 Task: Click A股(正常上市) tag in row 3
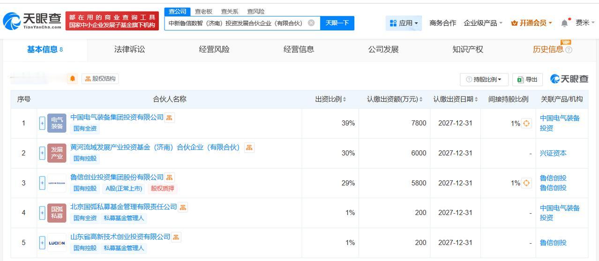pos(124,188)
